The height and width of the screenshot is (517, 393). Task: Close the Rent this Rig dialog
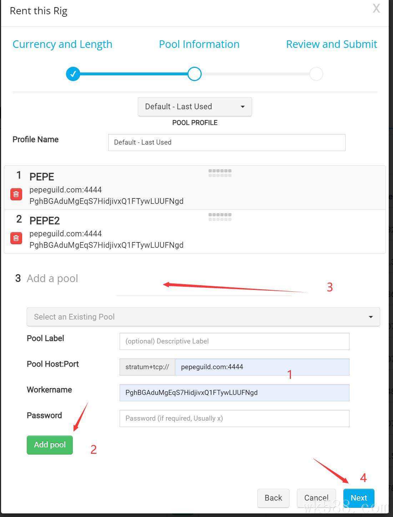click(376, 9)
